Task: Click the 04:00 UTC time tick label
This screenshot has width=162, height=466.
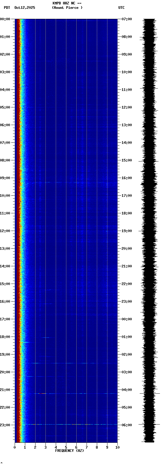Action: 127,390
